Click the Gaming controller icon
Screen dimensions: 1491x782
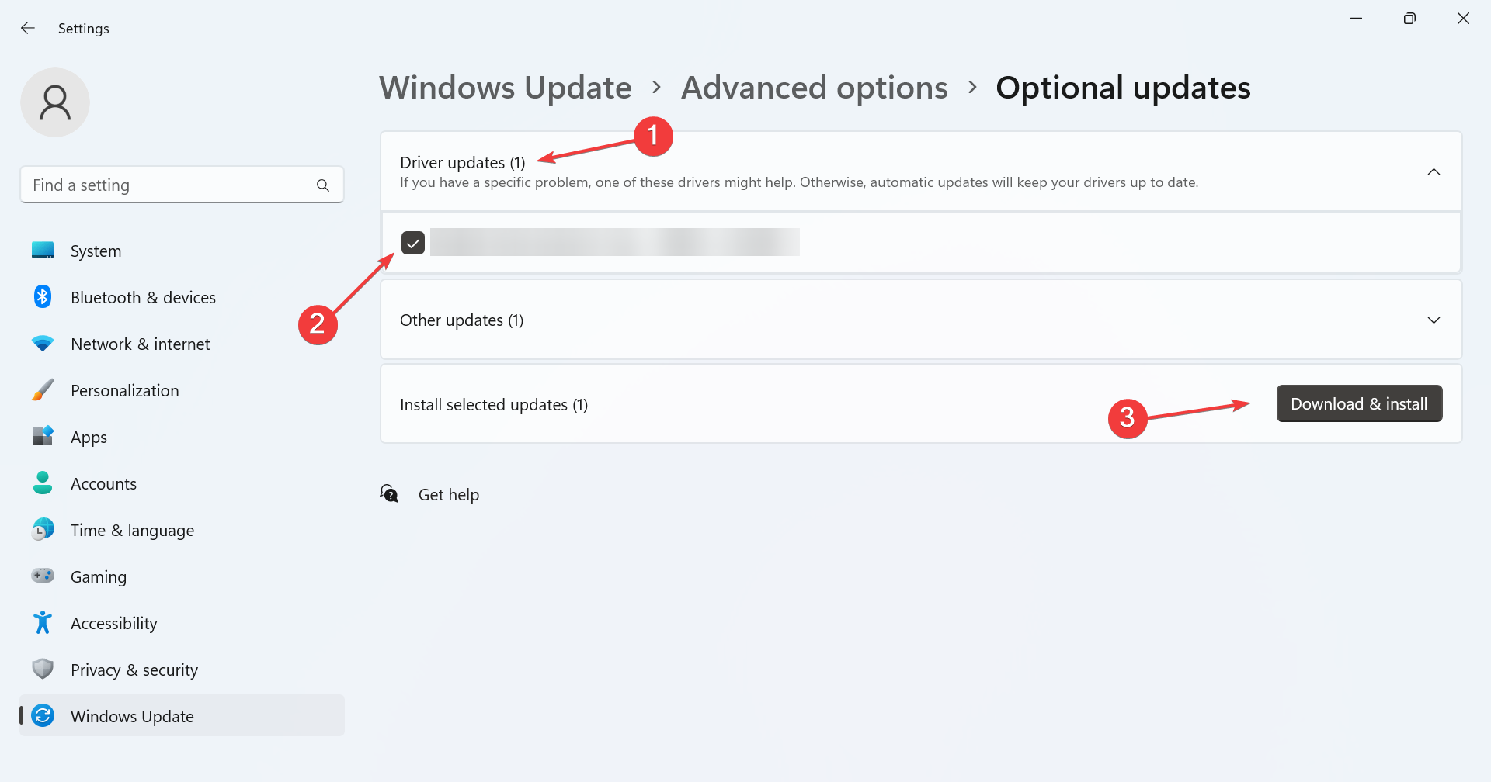click(43, 576)
